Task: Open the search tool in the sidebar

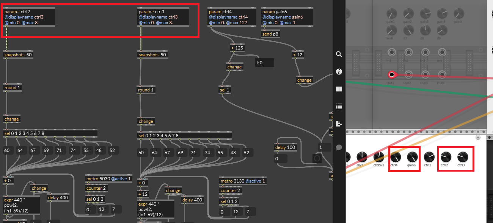Action: (x=339, y=54)
